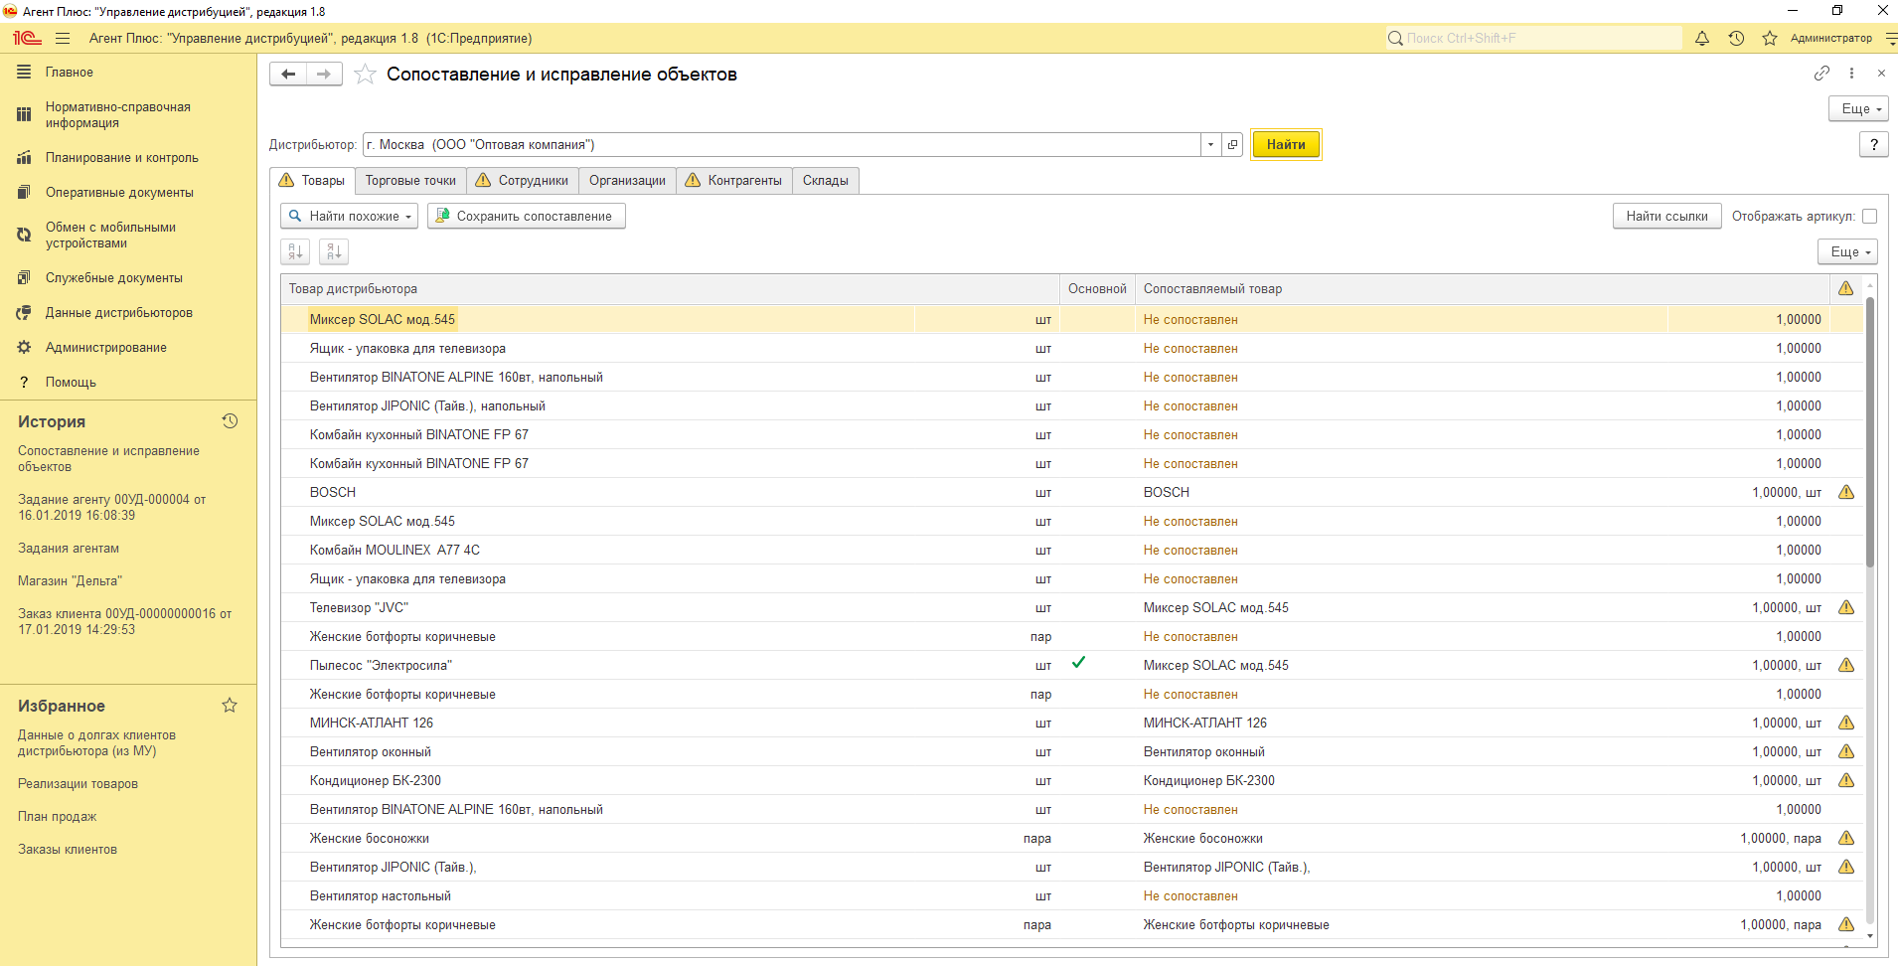The width and height of the screenshot is (1898, 966).
Task: Close the Сопоставление form with X
Action: click(1881, 73)
